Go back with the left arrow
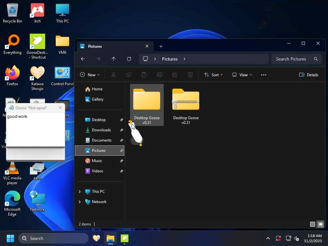The height and width of the screenshot is (246, 328). tap(83, 59)
